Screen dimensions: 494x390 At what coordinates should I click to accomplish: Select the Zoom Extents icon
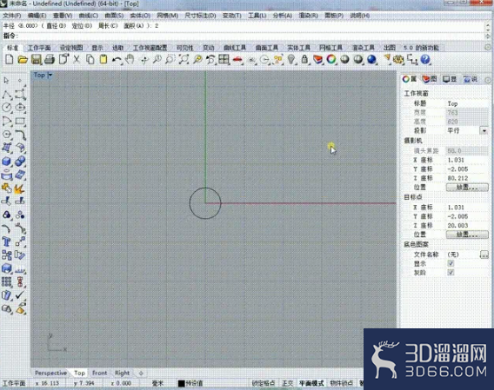click(184, 59)
